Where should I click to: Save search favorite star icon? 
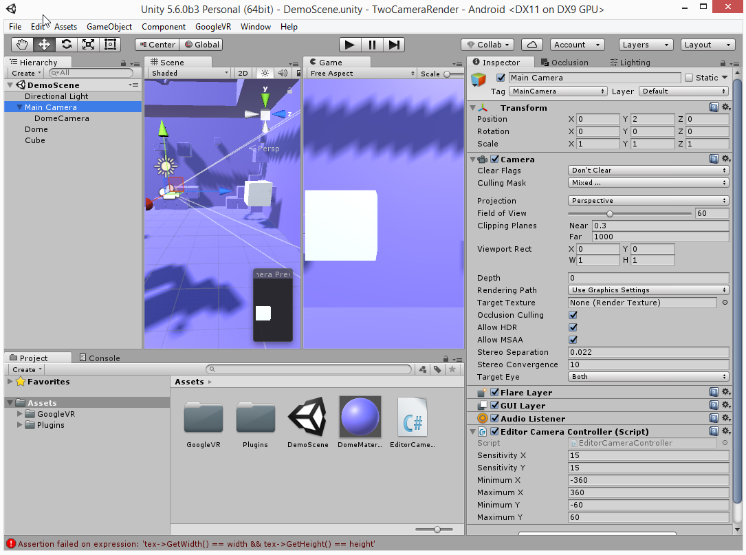tap(452, 369)
